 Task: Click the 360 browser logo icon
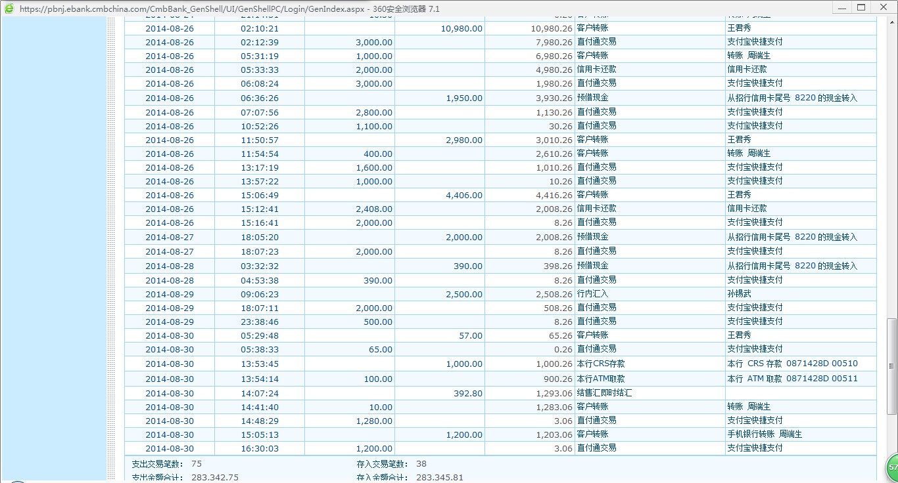(9, 9)
